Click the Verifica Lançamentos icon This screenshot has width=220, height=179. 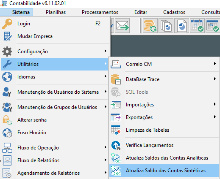click(116, 145)
